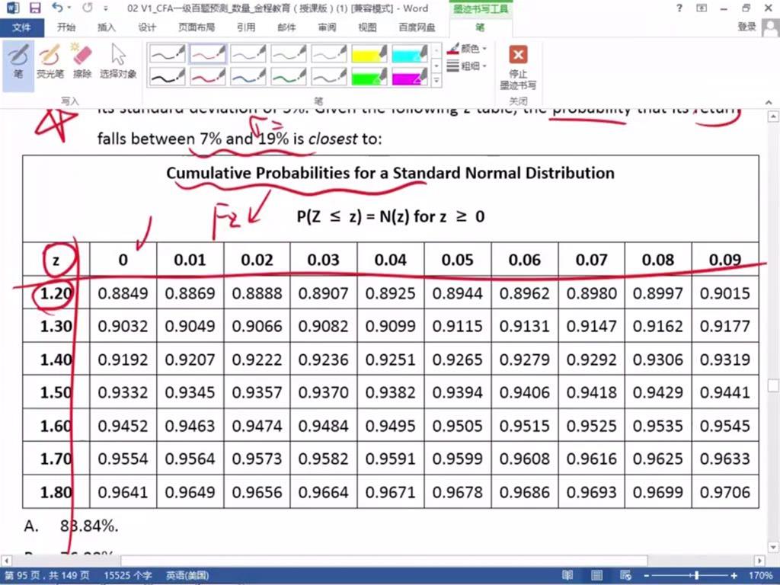Screen dimensions: 780x585
Task: Click page count '第 95 页, 共 149 页'
Action: [47, 576]
